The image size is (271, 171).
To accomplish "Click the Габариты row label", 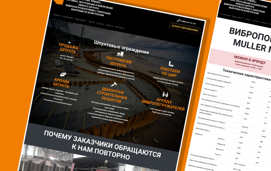I will 198,134.
